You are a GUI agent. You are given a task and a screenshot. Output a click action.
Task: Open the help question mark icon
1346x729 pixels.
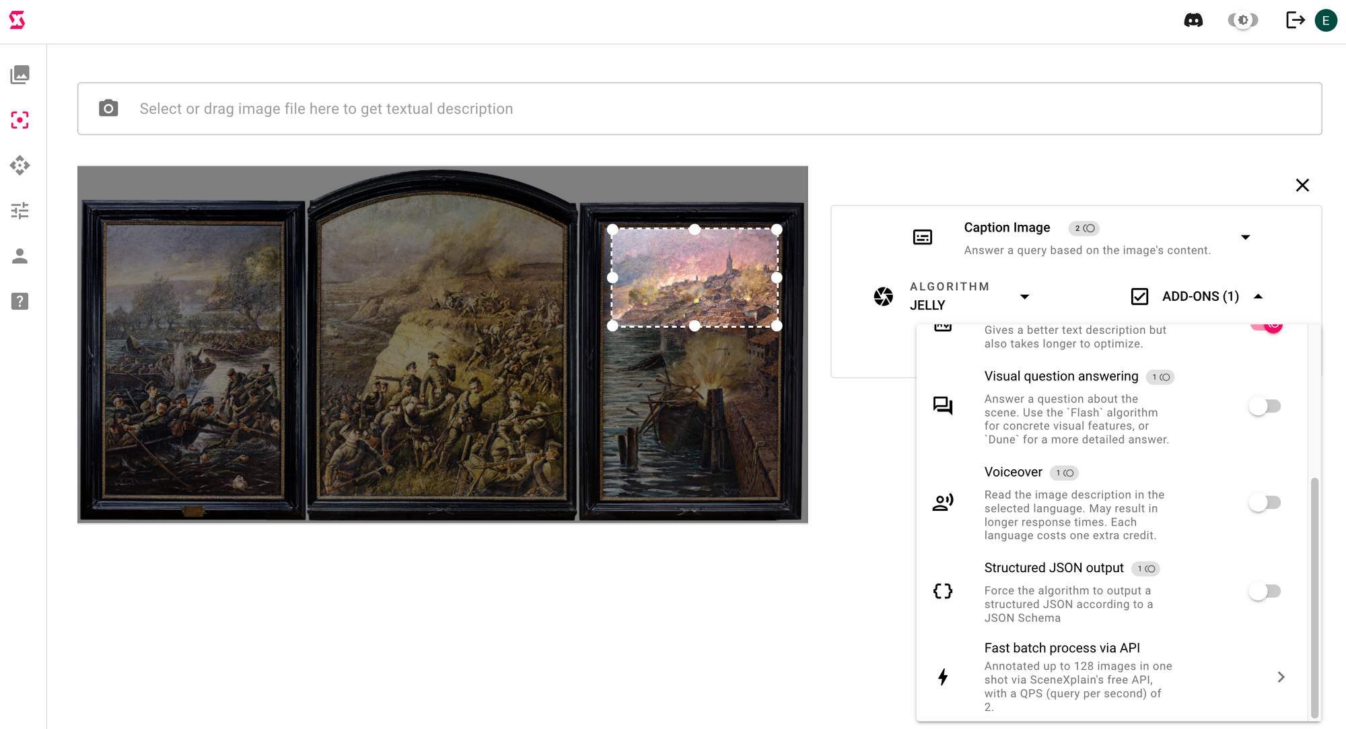pyautogui.click(x=20, y=301)
